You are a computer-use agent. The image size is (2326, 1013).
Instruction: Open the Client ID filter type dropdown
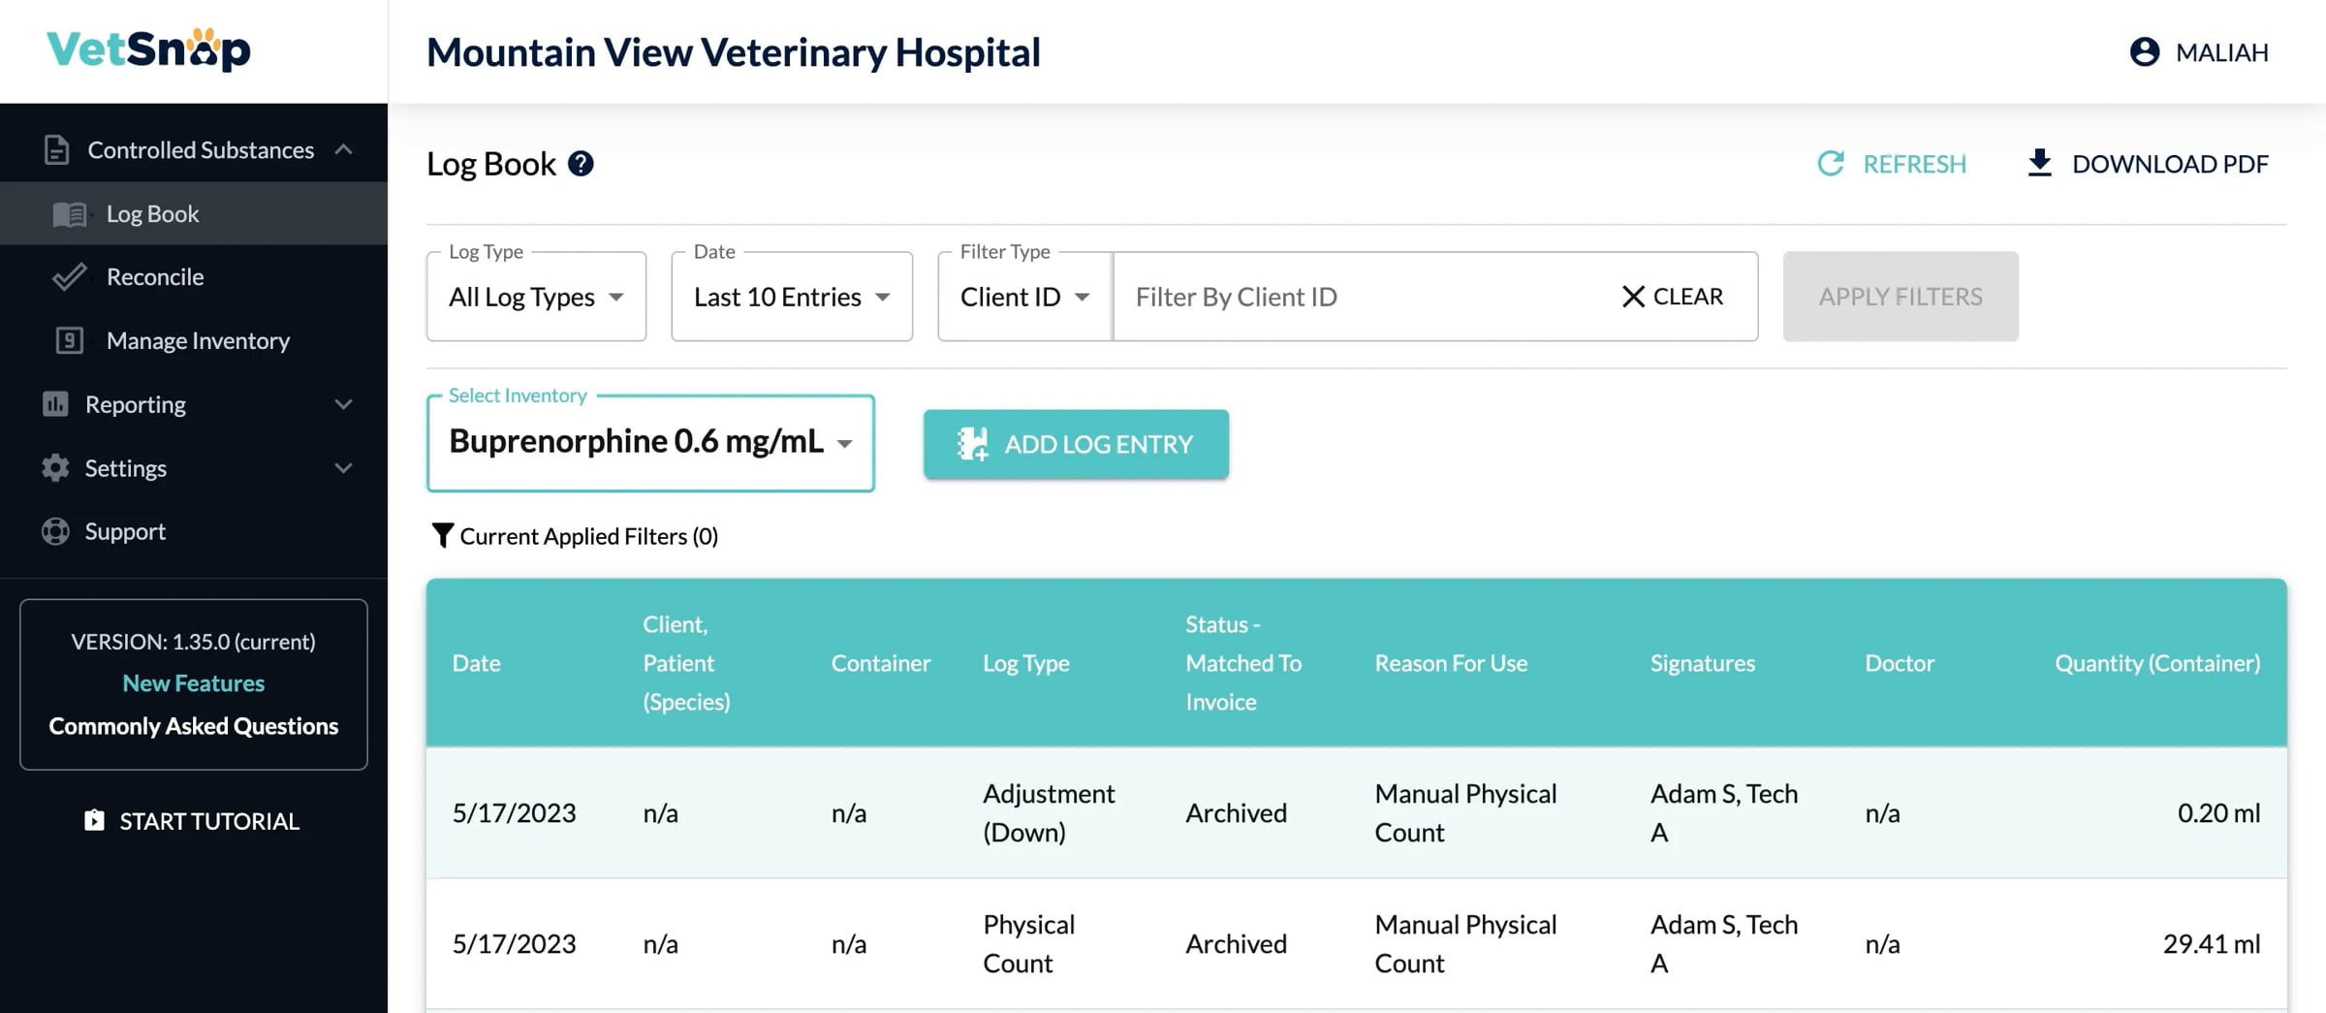click(1024, 297)
